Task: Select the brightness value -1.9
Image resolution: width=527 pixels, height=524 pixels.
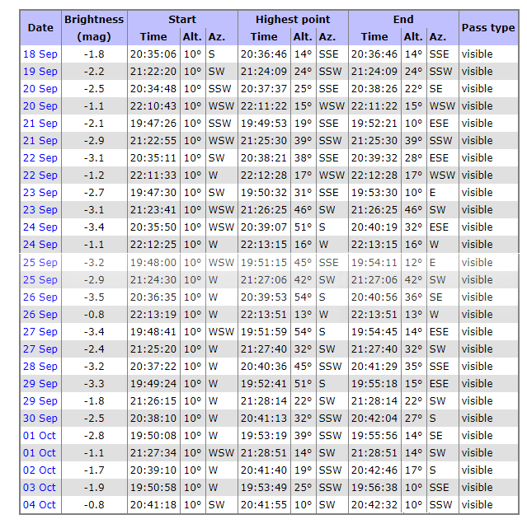Action: pos(94,488)
